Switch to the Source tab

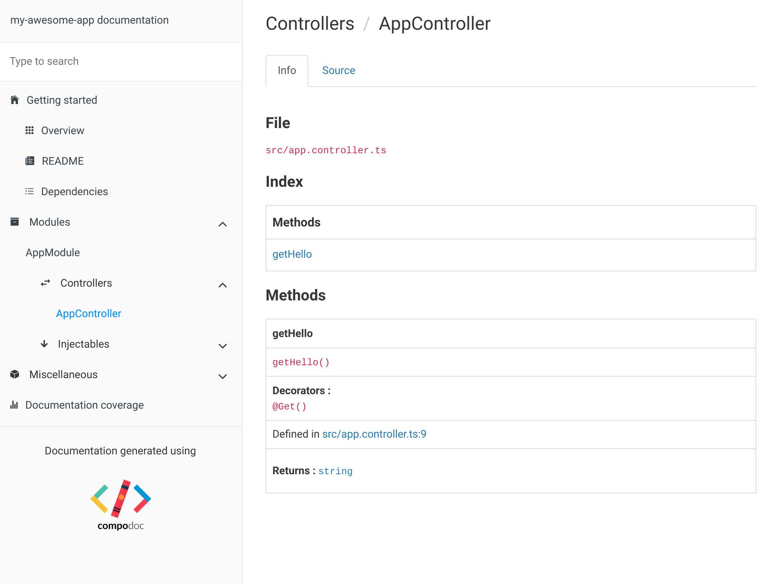338,71
